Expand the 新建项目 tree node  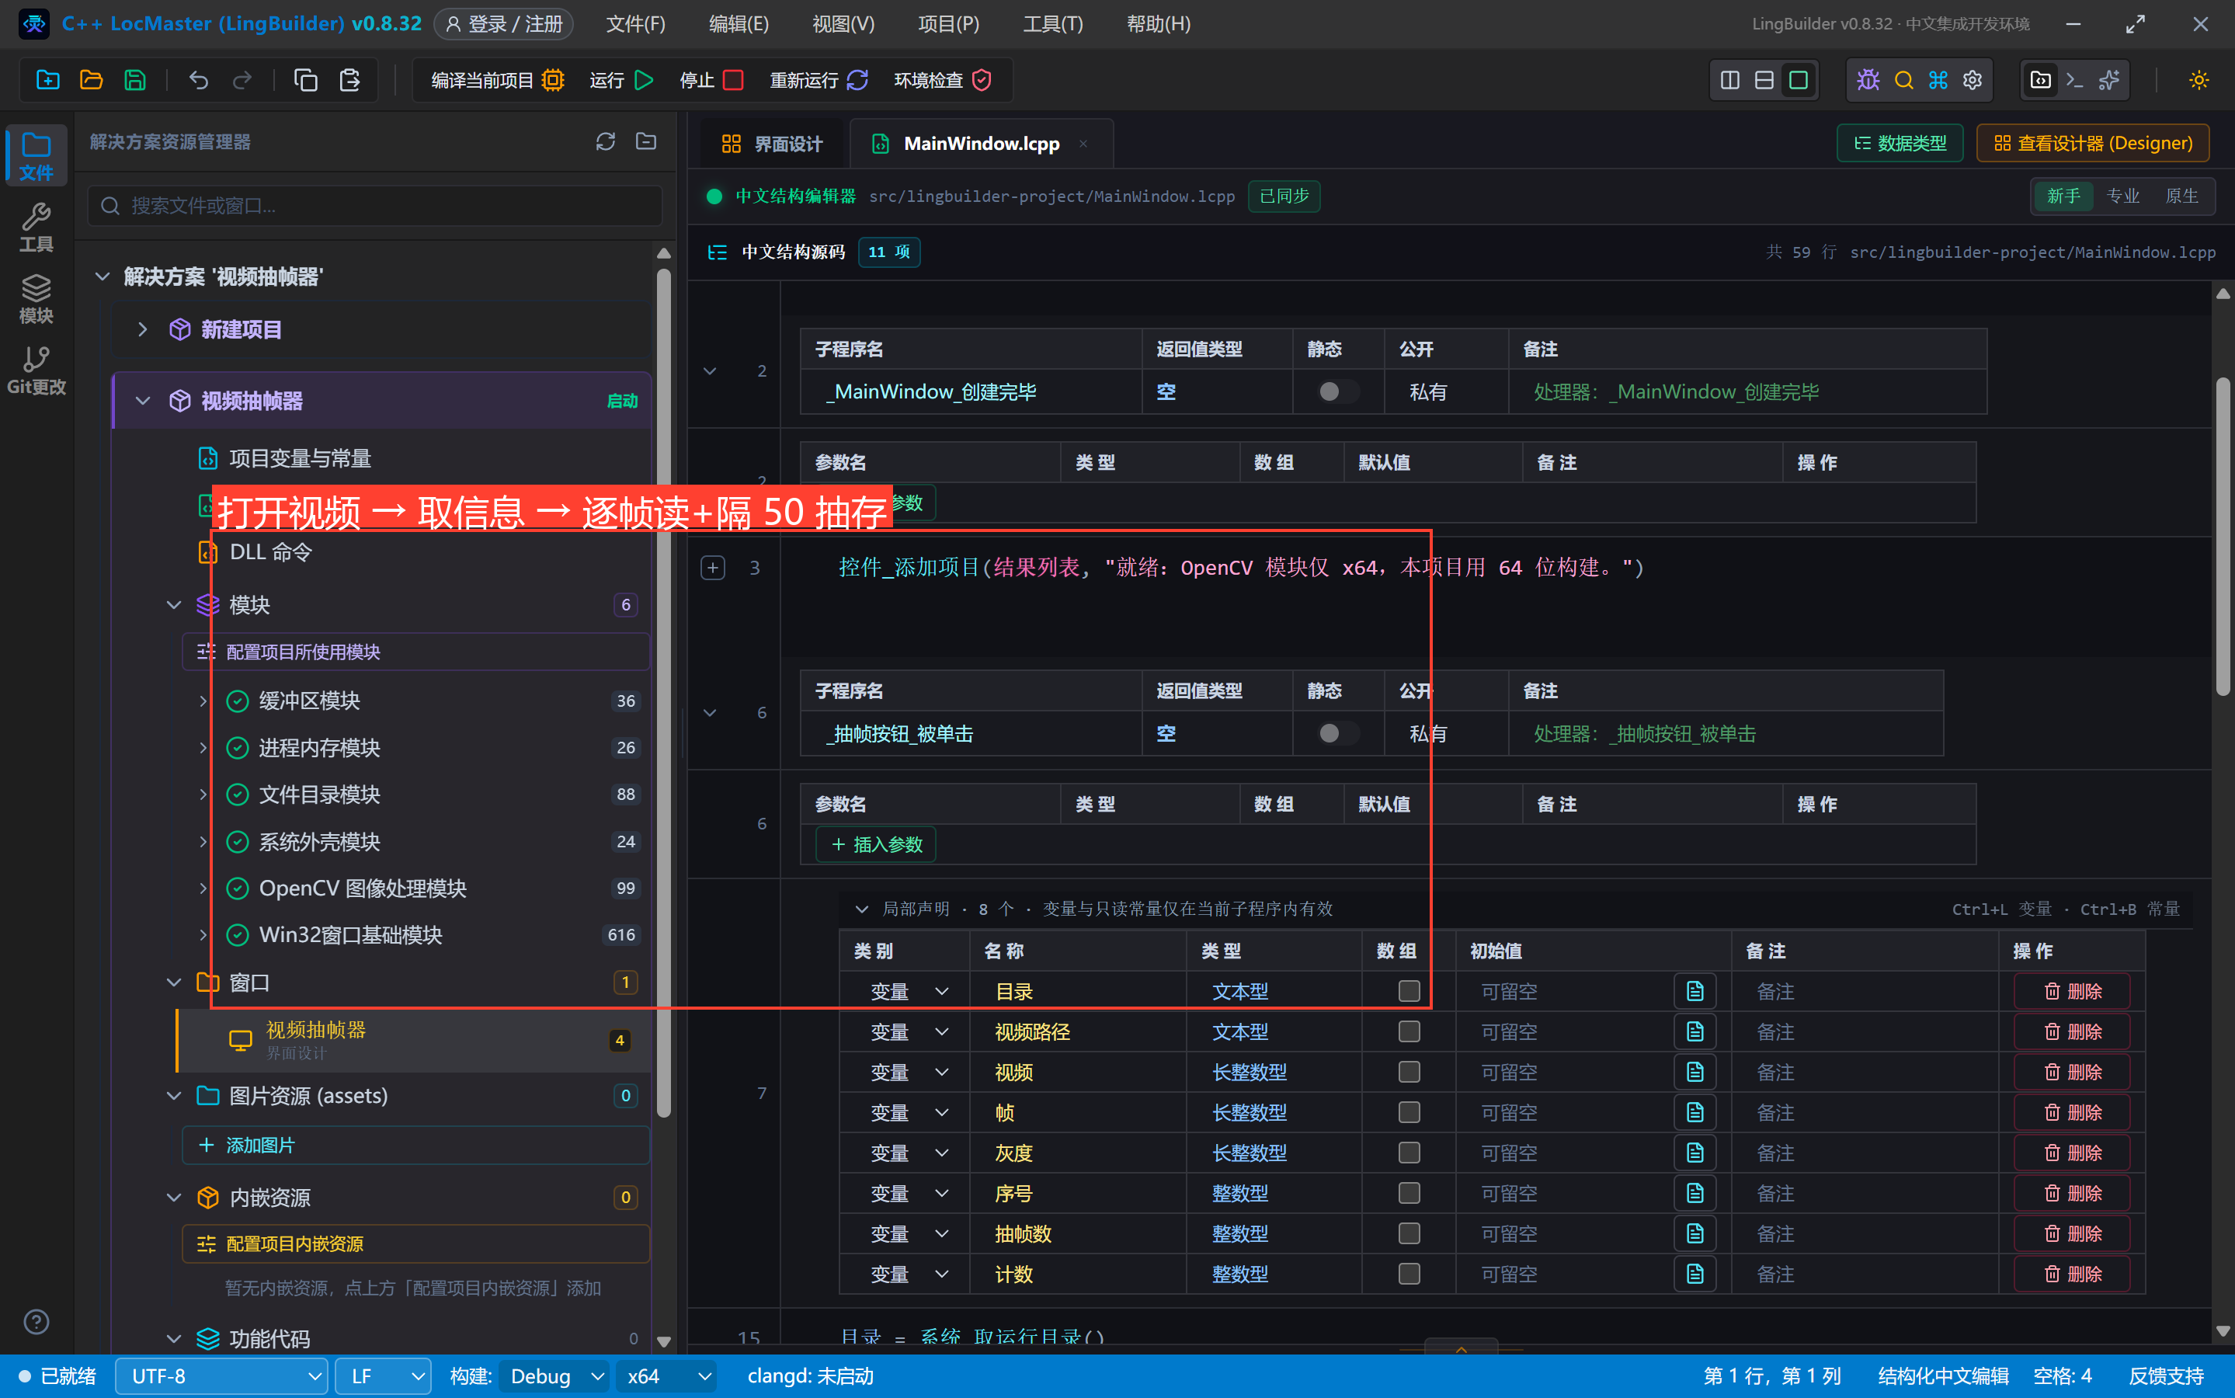coord(142,329)
